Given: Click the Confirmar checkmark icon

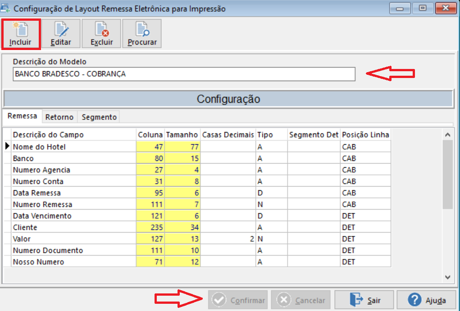Looking at the screenshot, I should tap(220, 299).
